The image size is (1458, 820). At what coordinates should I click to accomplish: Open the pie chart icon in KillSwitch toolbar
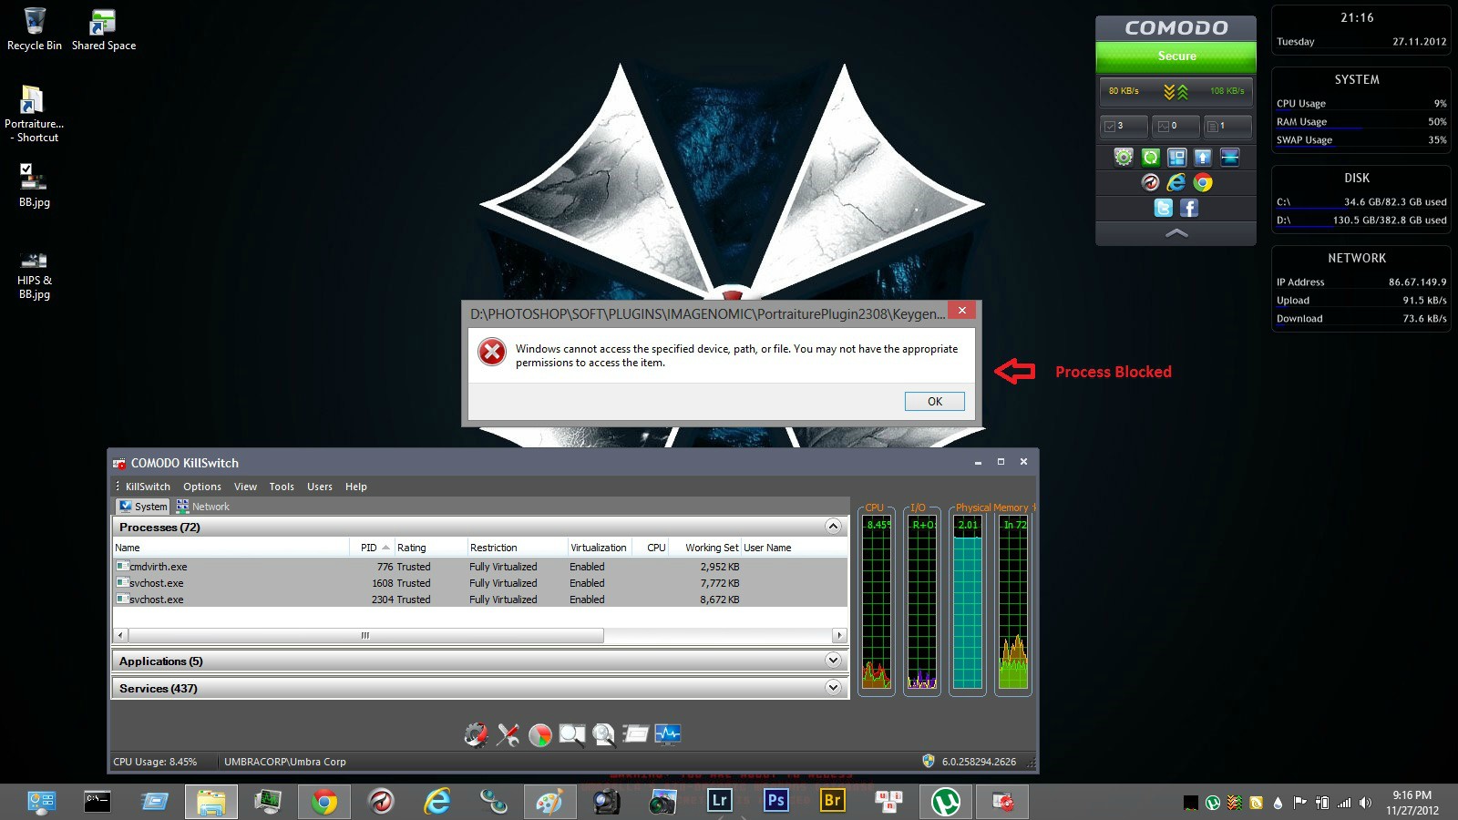540,734
